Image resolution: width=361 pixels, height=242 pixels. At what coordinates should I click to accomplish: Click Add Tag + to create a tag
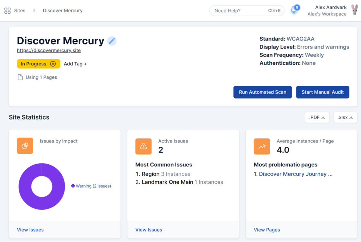75,64
